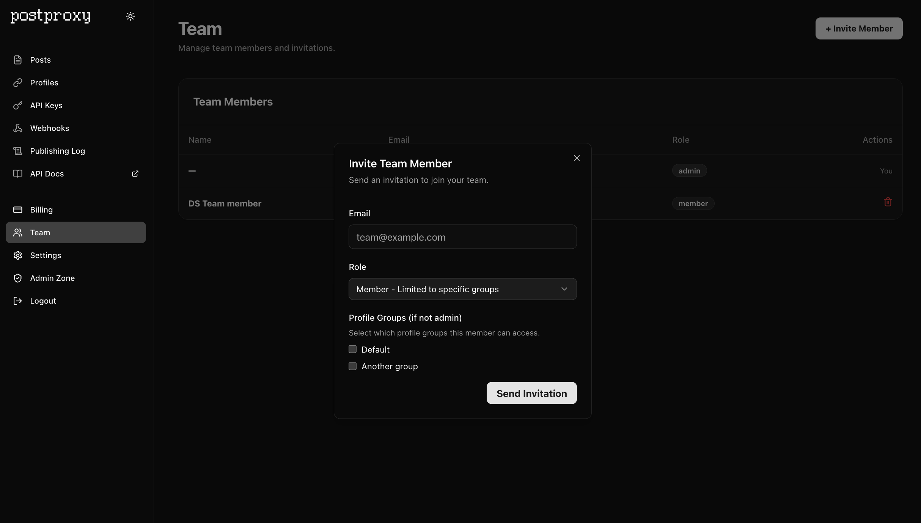Click the Webhooks icon in sidebar
921x523 pixels.
[x=18, y=128]
